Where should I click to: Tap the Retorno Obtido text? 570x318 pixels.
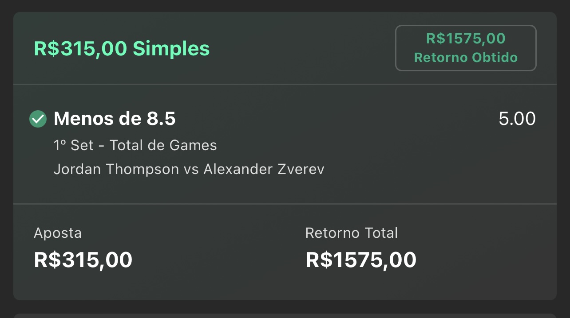coord(466,58)
